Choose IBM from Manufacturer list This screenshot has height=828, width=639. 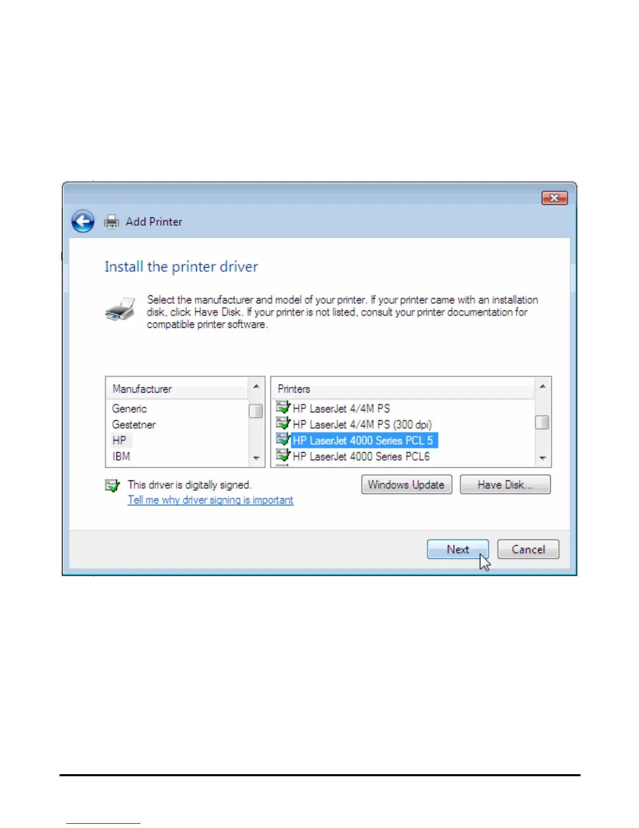(x=121, y=456)
